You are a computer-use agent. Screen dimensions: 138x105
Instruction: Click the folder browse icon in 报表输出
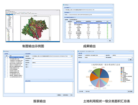point(72,56)
